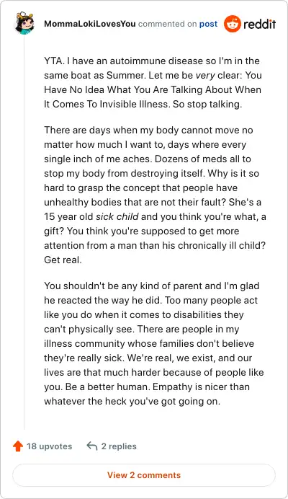Click the paragraph beginning "You shouldn't be any kind"
Image resolution: width=288 pixels, height=499 pixels.
tap(154, 343)
